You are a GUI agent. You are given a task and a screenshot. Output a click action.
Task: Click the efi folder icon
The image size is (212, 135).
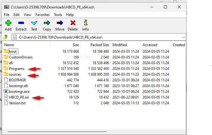6,63
